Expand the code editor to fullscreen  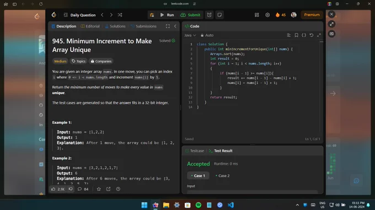click(x=319, y=35)
